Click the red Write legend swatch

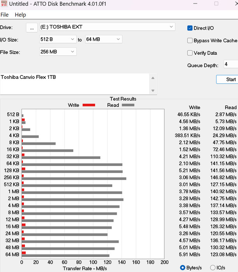89,105
